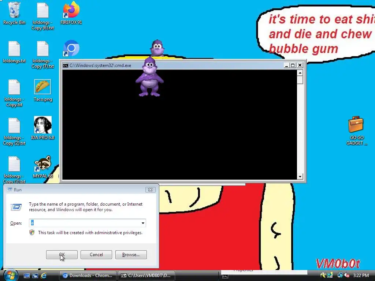
Task: Open the Recycle Bin desktop icon
Action: 14,13
